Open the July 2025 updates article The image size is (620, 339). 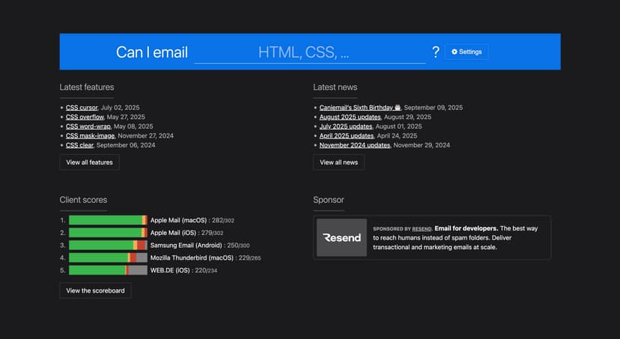(x=345, y=126)
